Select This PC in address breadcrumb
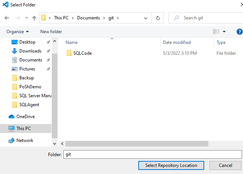243x174 pixels. click(61, 18)
